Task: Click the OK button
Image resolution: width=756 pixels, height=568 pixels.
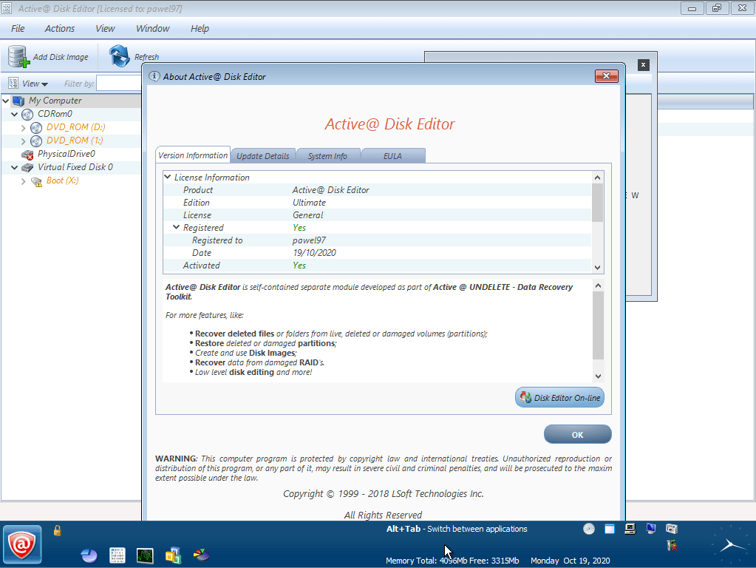Action: tap(578, 434)
